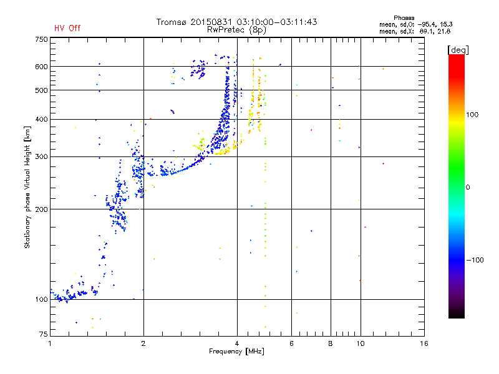Click the phase colorbar
The image size is (499, 374).
coord(457,186)
